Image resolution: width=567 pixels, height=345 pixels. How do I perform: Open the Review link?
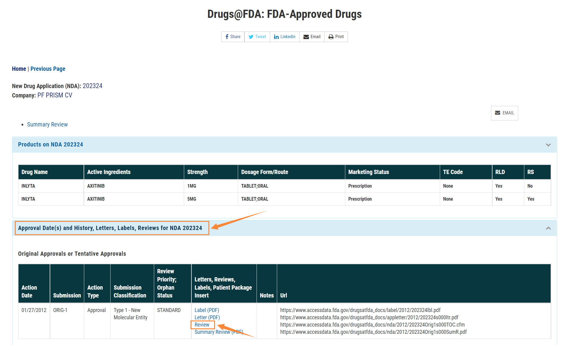[202, 325]
